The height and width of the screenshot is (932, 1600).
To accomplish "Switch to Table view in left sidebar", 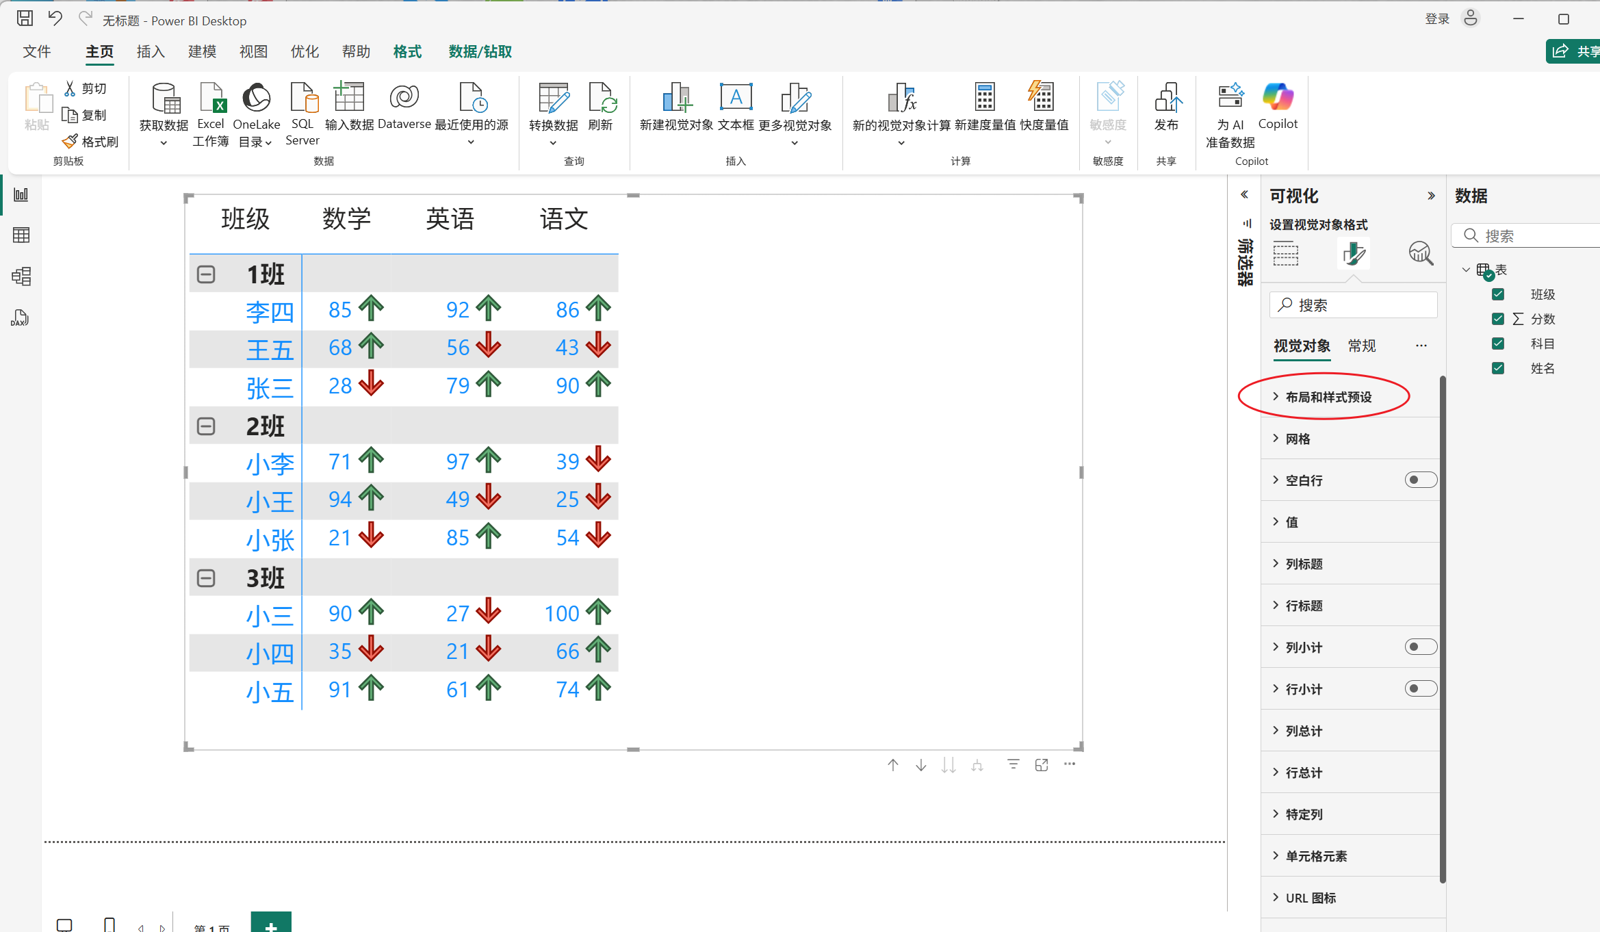I will click(21, 235).
